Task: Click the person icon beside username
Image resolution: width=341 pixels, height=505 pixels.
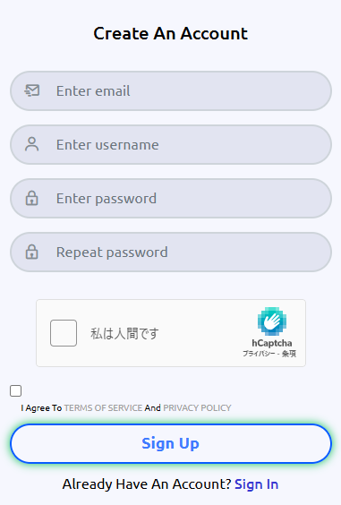Action: (32, 144)
